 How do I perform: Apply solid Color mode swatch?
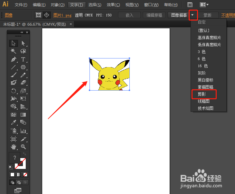(x=12, y=174)
